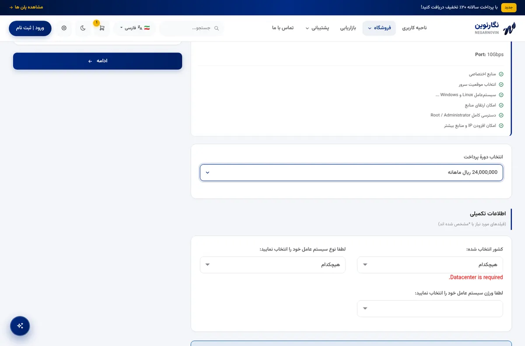Click the ورود | ثبت نام button

tap(30, 28)
